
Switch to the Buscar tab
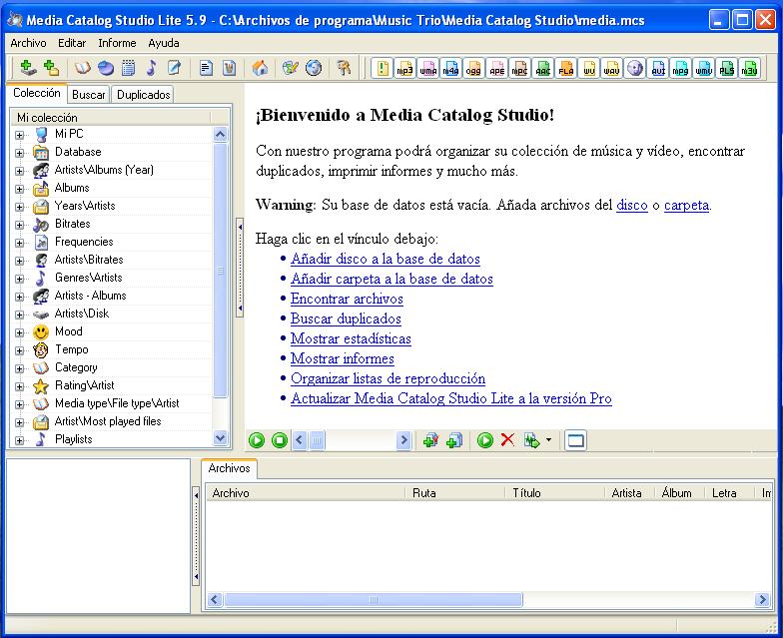(88, 94)
